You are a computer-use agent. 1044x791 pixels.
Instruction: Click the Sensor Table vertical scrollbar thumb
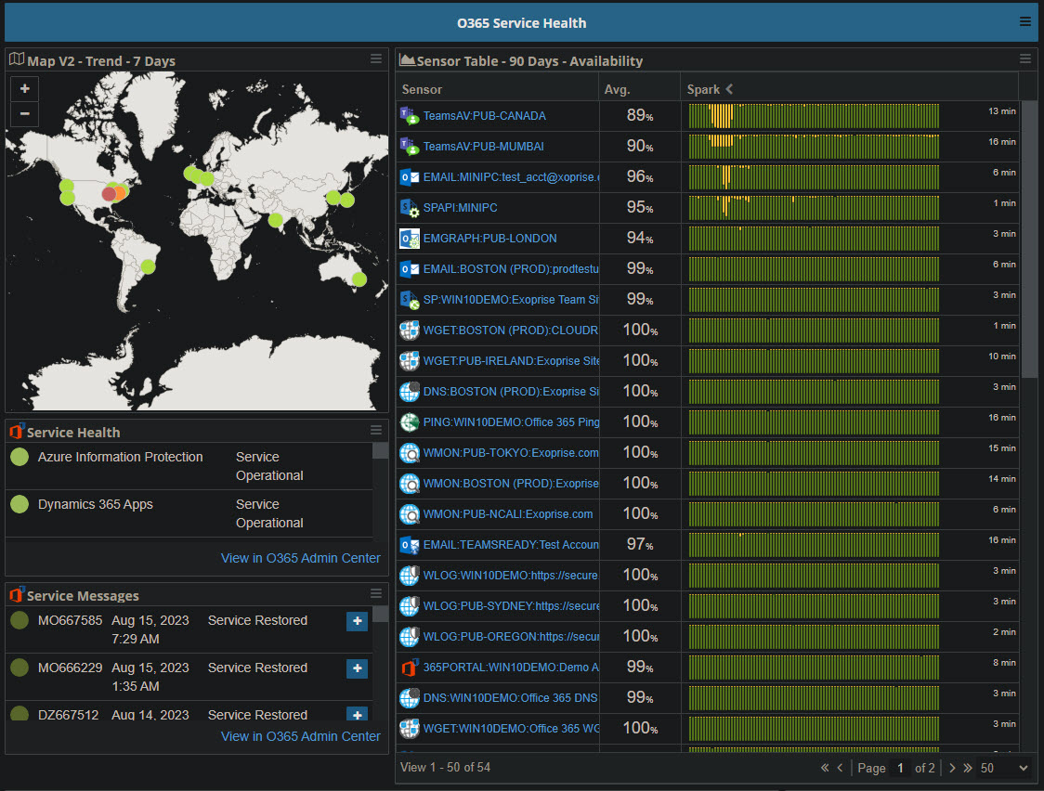point(1029,239)
